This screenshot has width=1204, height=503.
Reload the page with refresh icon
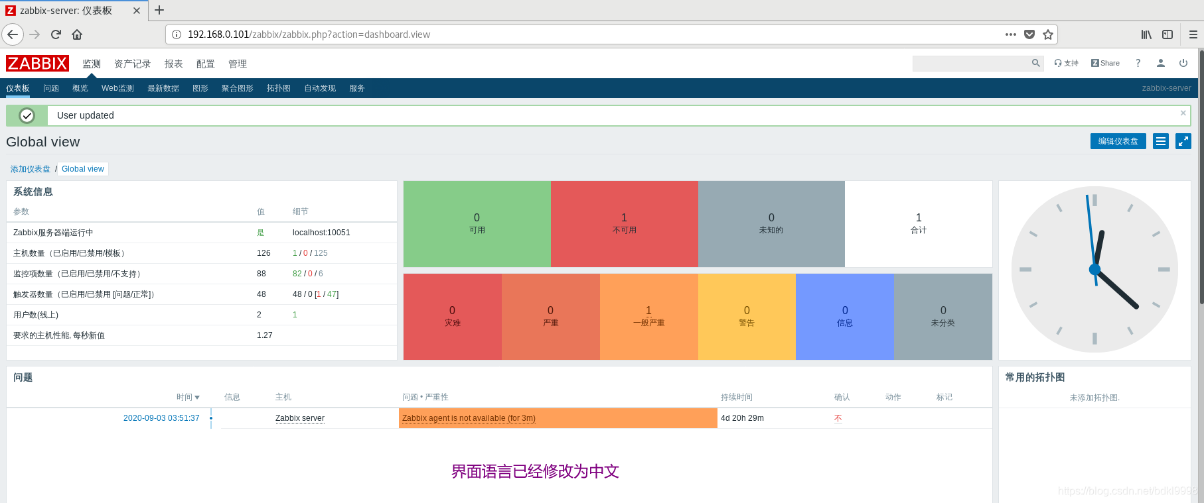tap(56, 34)
